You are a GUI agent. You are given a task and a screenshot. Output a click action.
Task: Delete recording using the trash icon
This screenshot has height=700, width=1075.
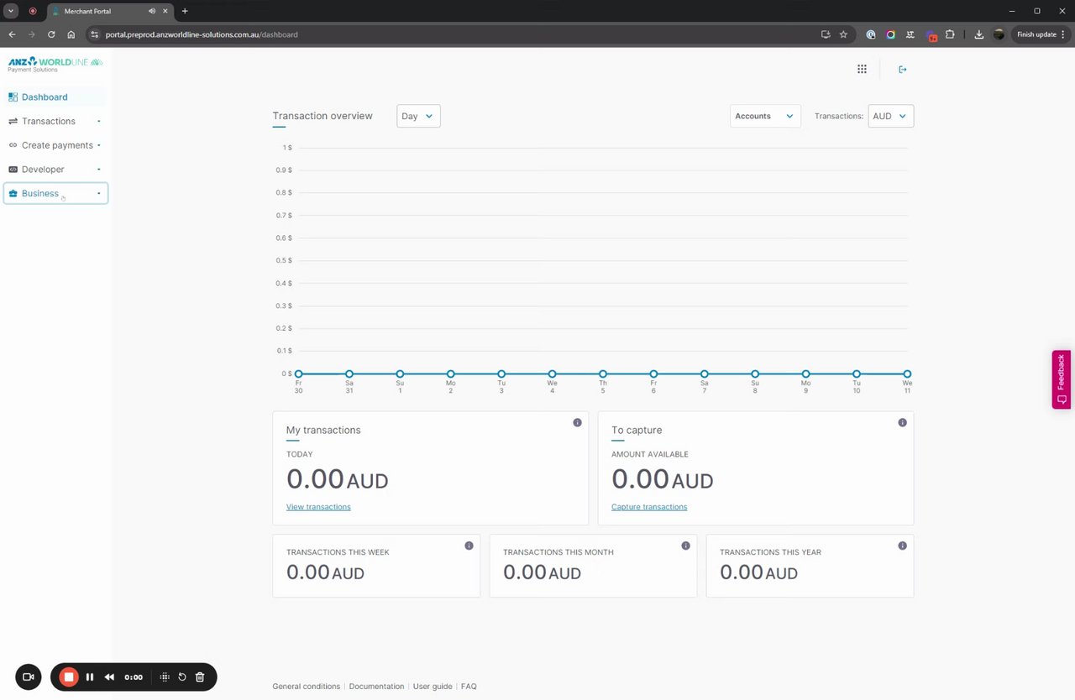coord(200,676)
